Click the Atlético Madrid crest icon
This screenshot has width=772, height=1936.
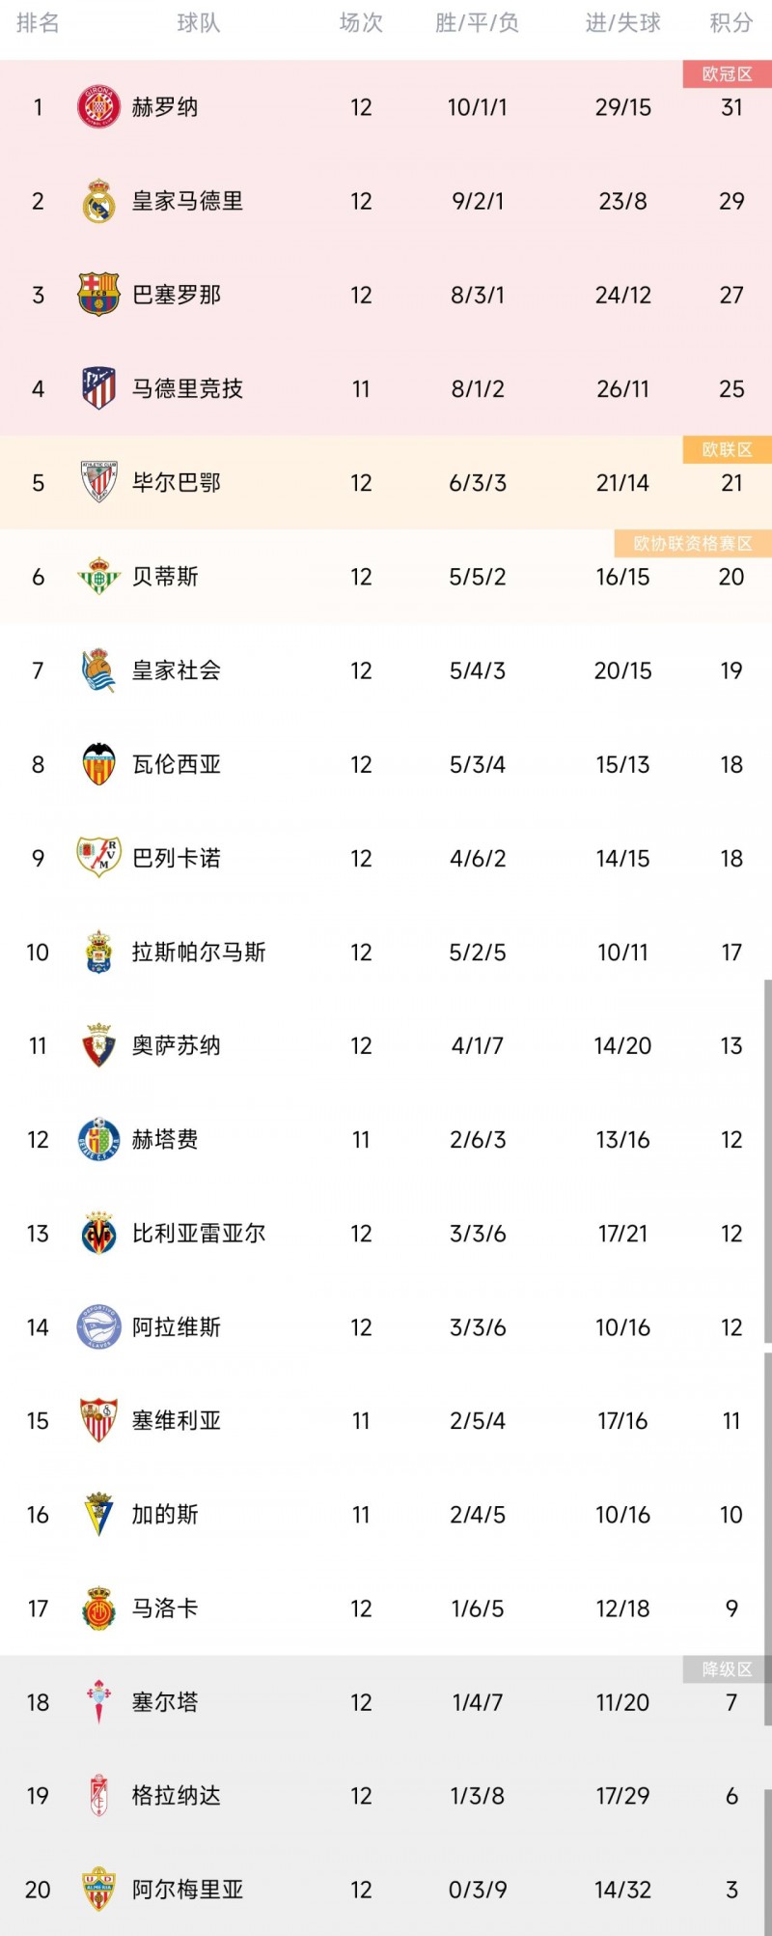[x=98, y=388]
